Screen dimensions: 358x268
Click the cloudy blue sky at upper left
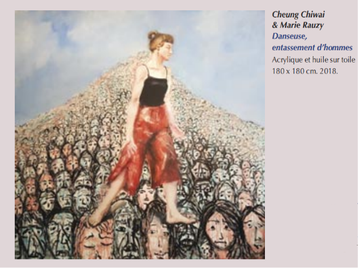pos(57,46)
